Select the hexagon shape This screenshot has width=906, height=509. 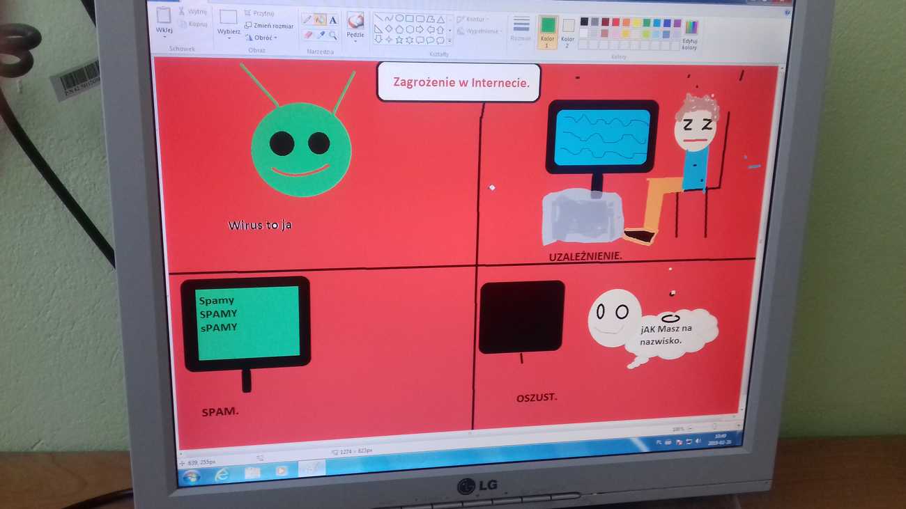[410, 29]
